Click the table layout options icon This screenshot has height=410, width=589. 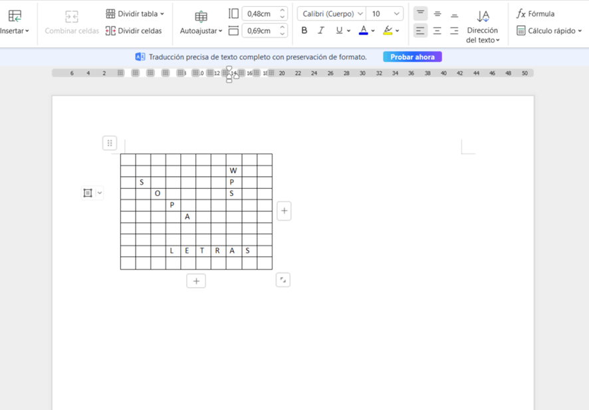click(88, 193)
